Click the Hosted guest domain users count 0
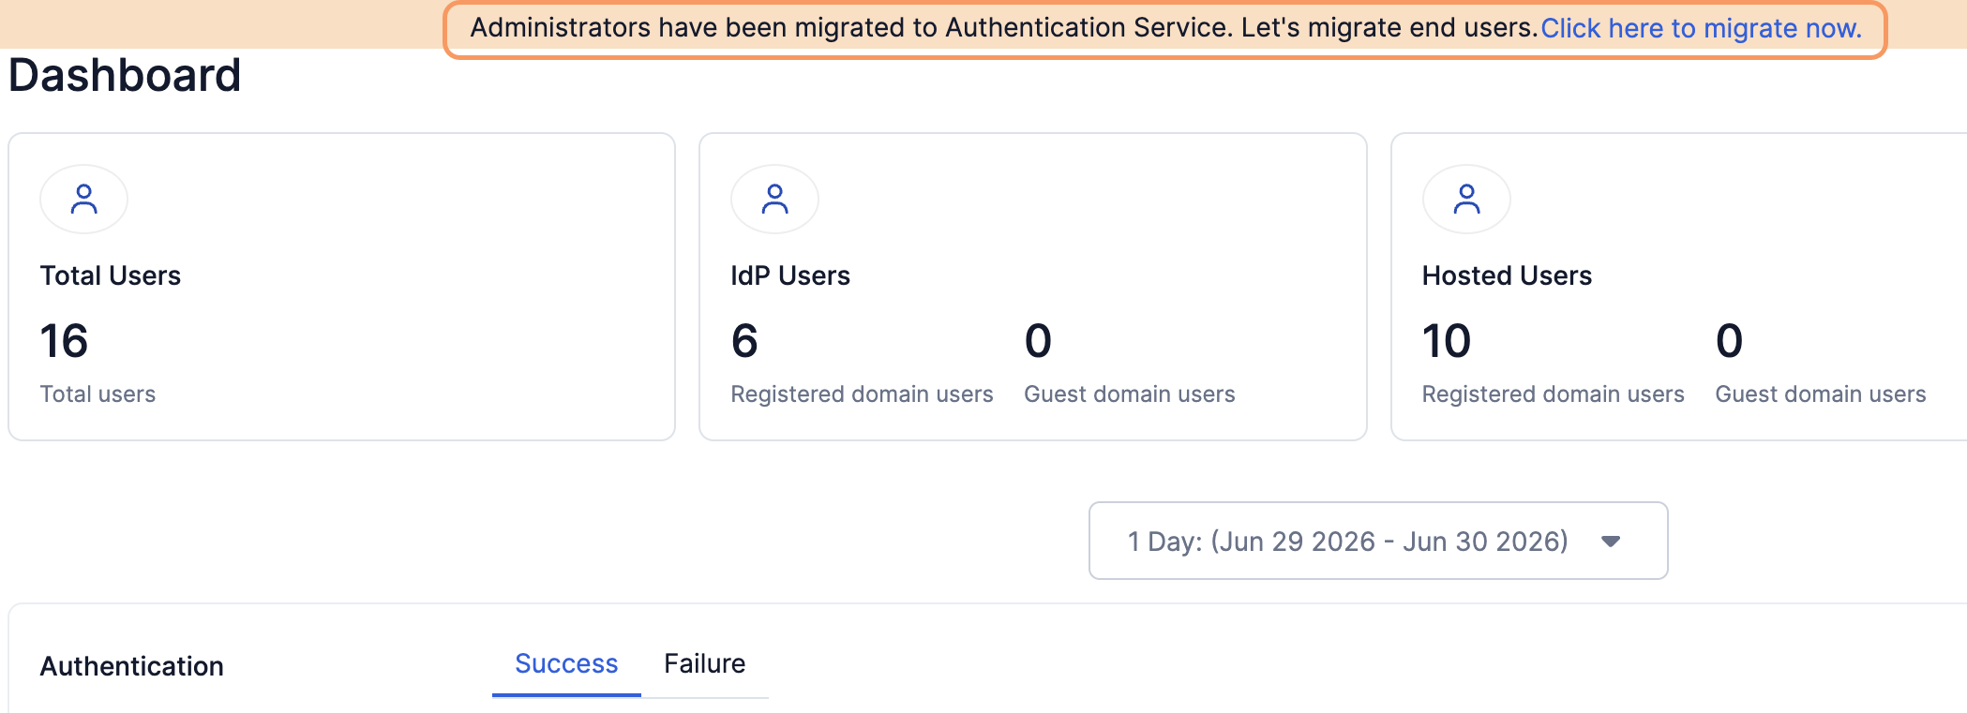 (1729, 340)
